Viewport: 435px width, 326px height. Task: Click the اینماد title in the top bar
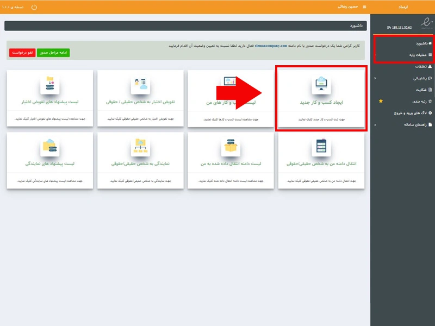click(x=403, y=7)
